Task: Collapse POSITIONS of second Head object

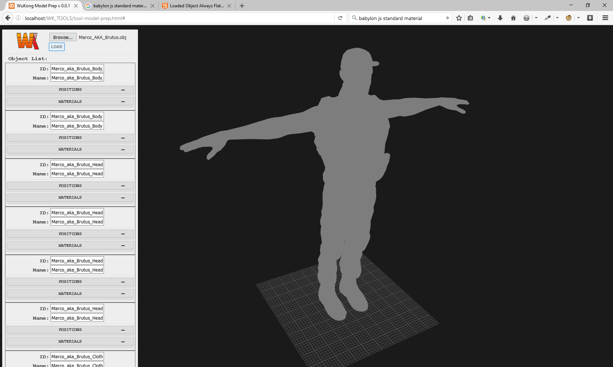Action: [x=70, y=234]
